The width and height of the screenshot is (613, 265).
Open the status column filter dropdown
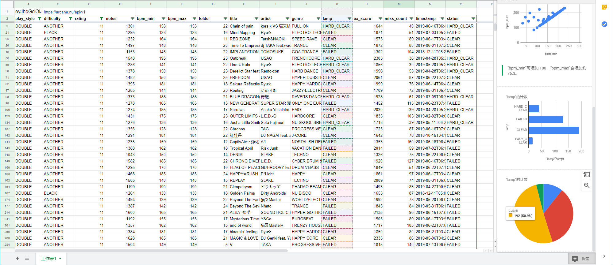point(473,19)
